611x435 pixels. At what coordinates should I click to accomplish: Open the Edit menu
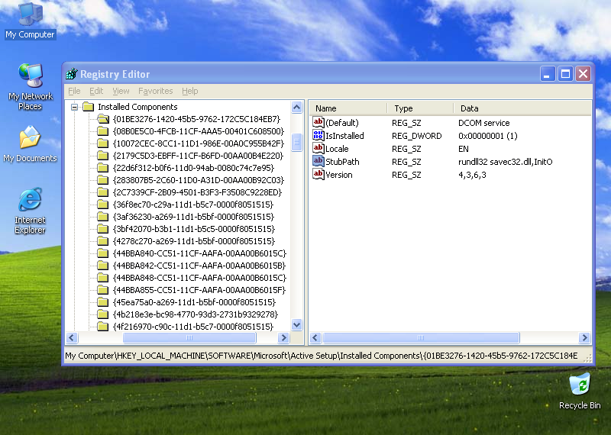click(x=96, y=91)
